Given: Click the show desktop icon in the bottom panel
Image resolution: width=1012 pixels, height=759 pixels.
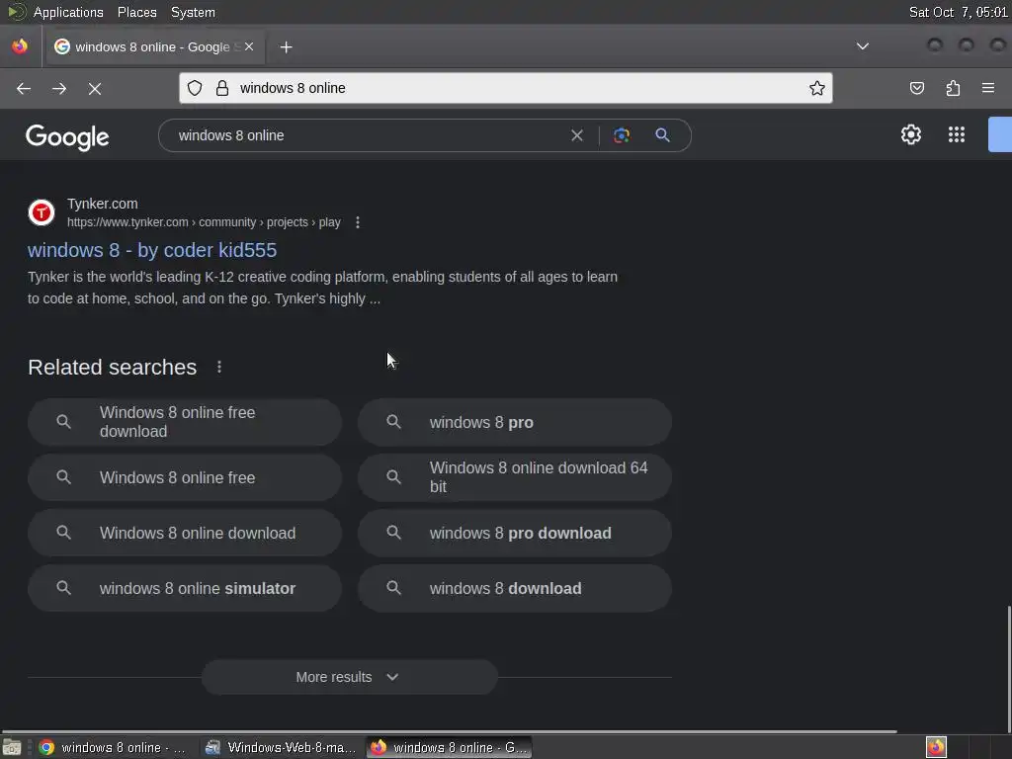Looking at the screenshot, I should [12, 748].
